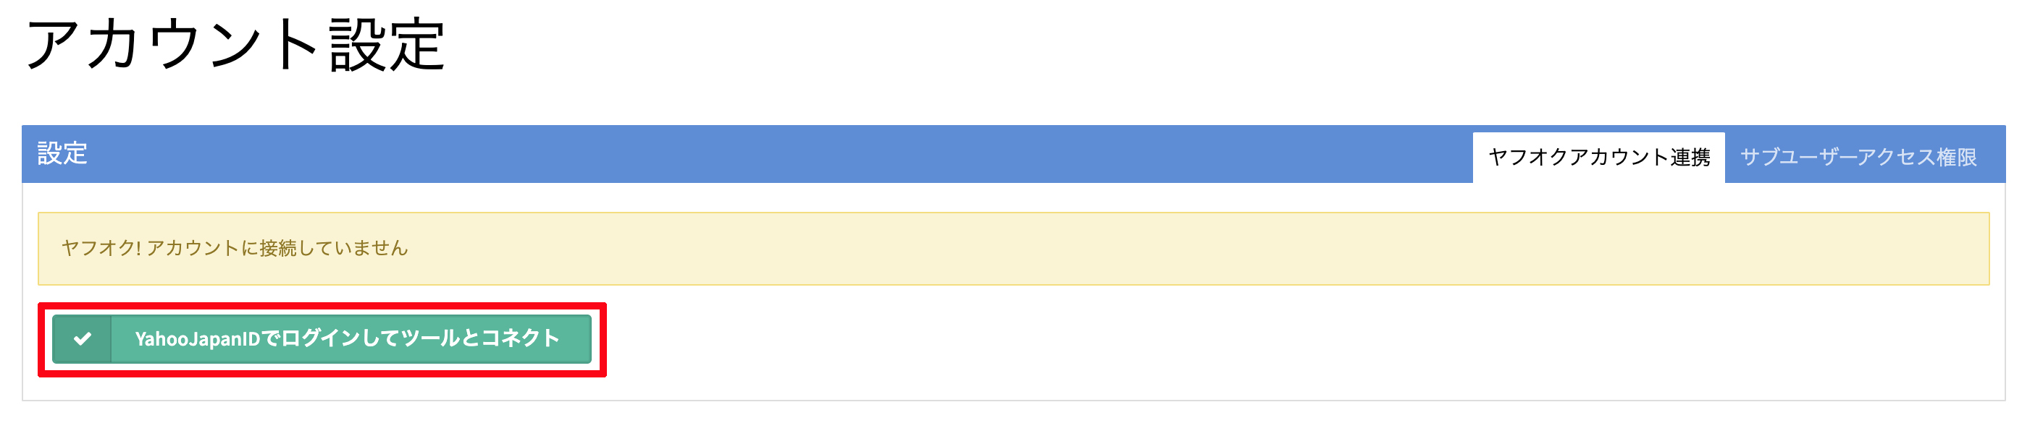Select the sub-user access permissions tab
This screenshot has height=436, width=2022.
(x=1858, y=158)
